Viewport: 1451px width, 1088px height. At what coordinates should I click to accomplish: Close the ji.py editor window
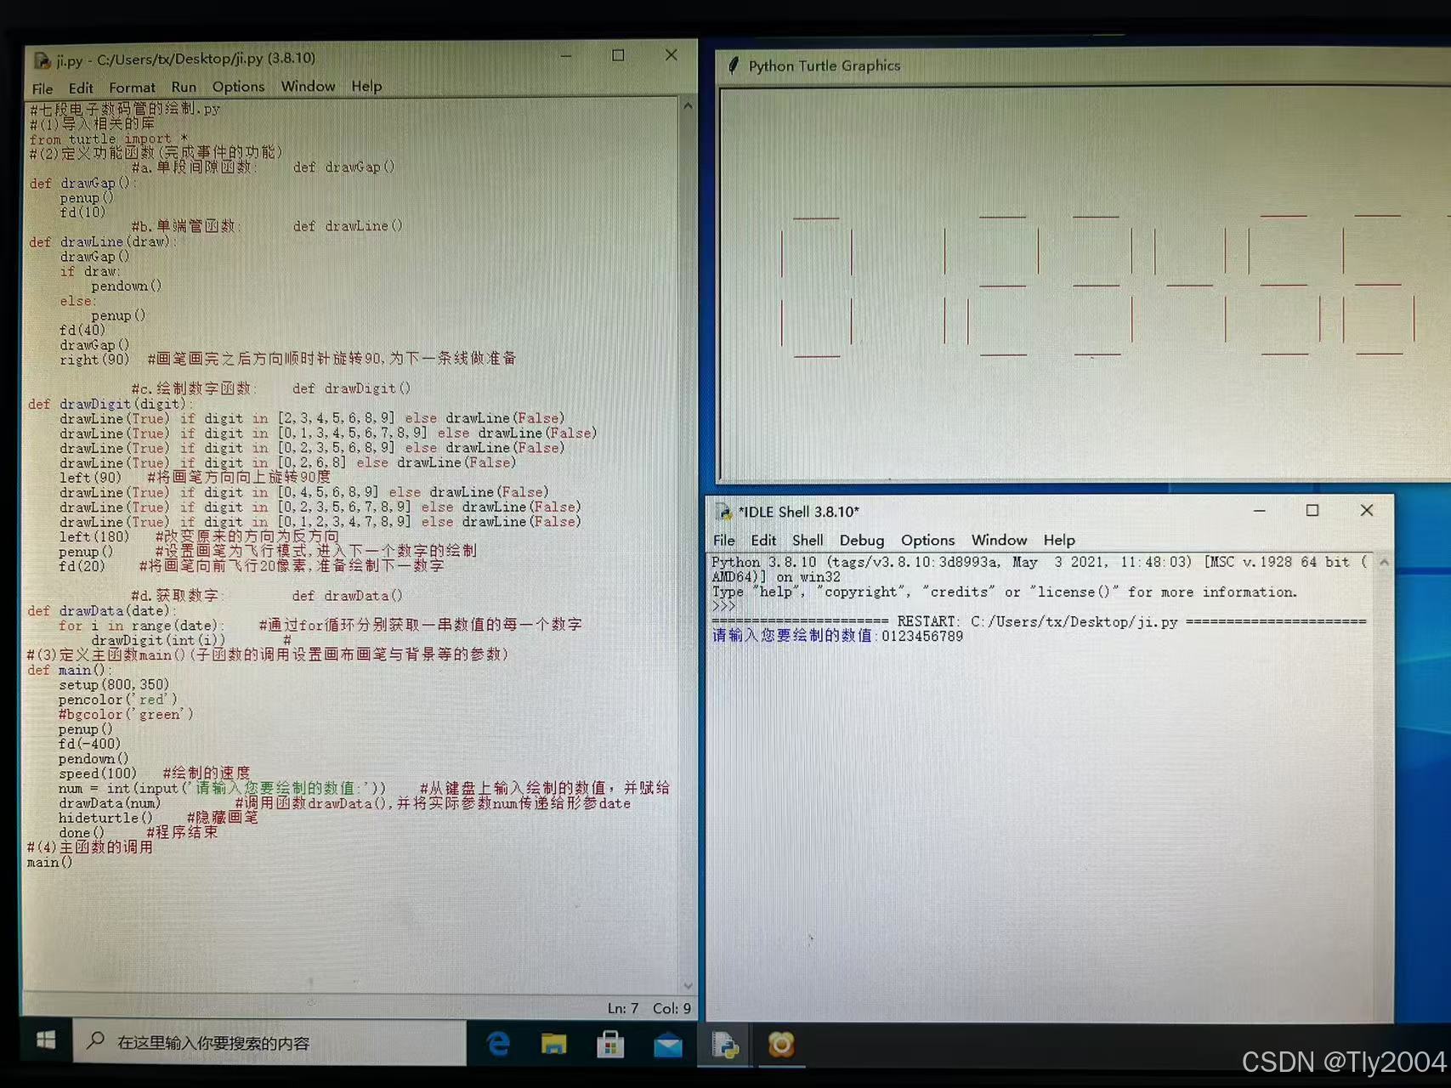[x=672, y=54]
